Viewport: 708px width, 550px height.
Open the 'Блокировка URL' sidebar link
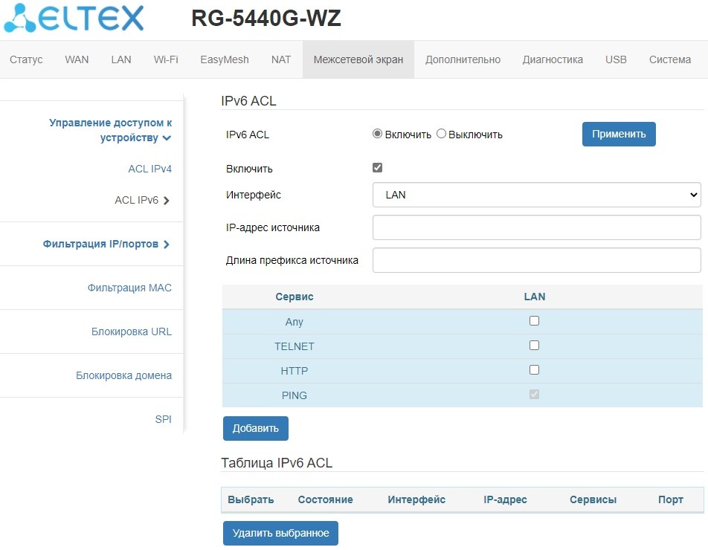(131, 331)
